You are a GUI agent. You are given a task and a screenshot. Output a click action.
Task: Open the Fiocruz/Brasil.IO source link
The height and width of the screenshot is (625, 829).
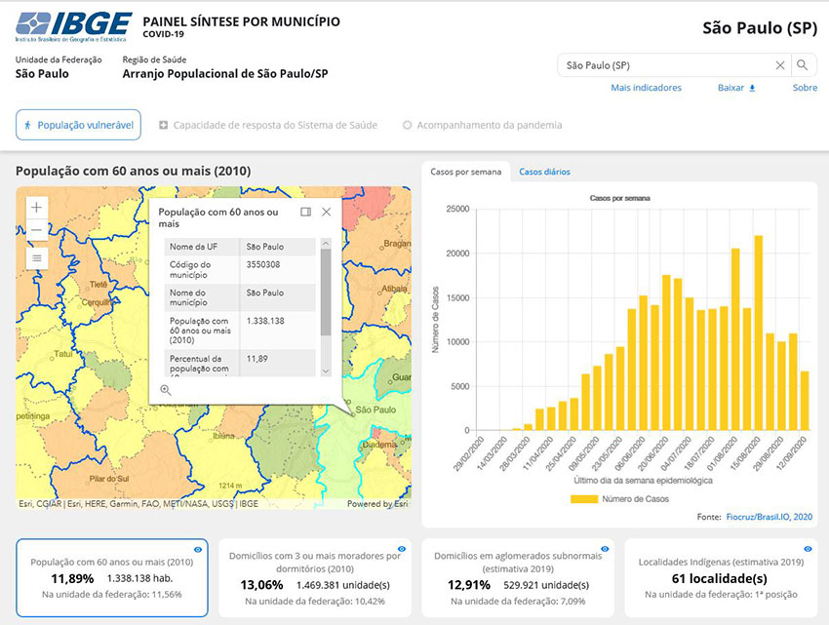(x=770, y=517)
